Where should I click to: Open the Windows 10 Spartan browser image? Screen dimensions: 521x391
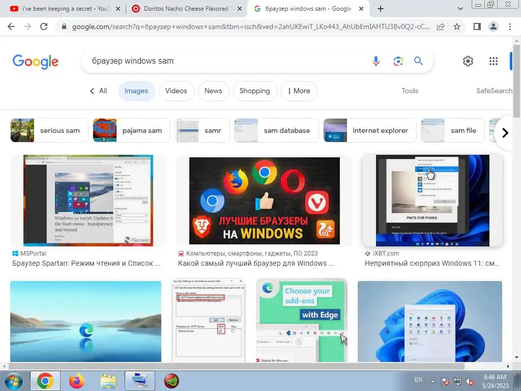point(88,201)
